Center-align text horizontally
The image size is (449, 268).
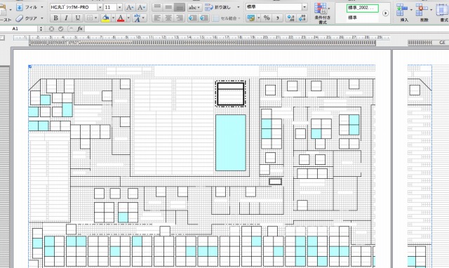(168, 18)
